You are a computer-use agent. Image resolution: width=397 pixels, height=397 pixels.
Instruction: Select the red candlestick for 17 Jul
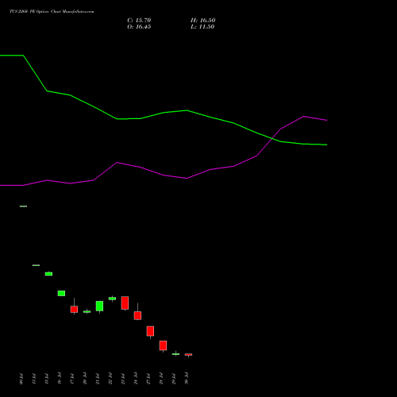coord(74,309)
